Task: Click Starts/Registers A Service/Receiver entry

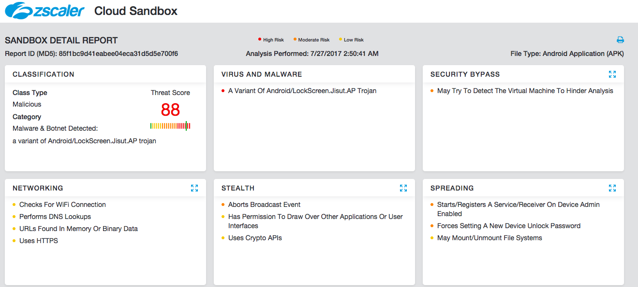Action: point(519,209)
